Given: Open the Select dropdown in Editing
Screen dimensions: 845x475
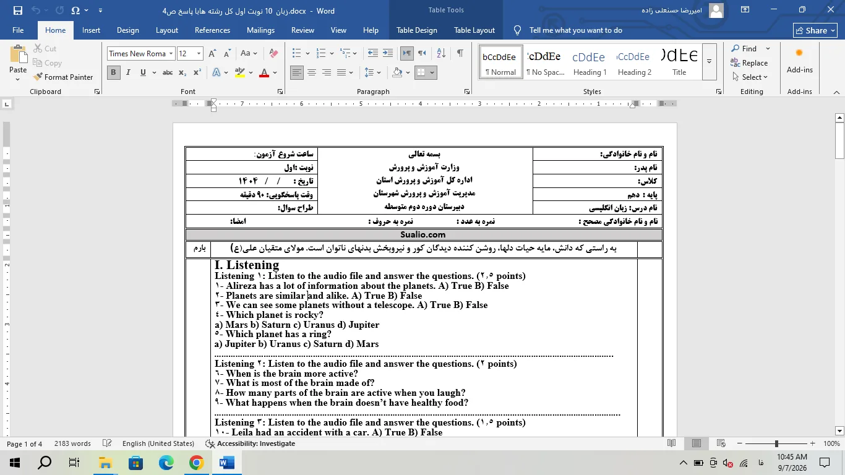Looking at the screenshot, I should click(749, 77).
